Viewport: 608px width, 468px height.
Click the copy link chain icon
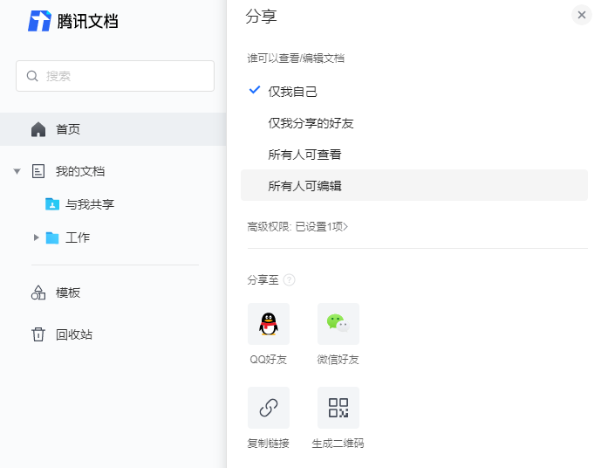point(269,408)
